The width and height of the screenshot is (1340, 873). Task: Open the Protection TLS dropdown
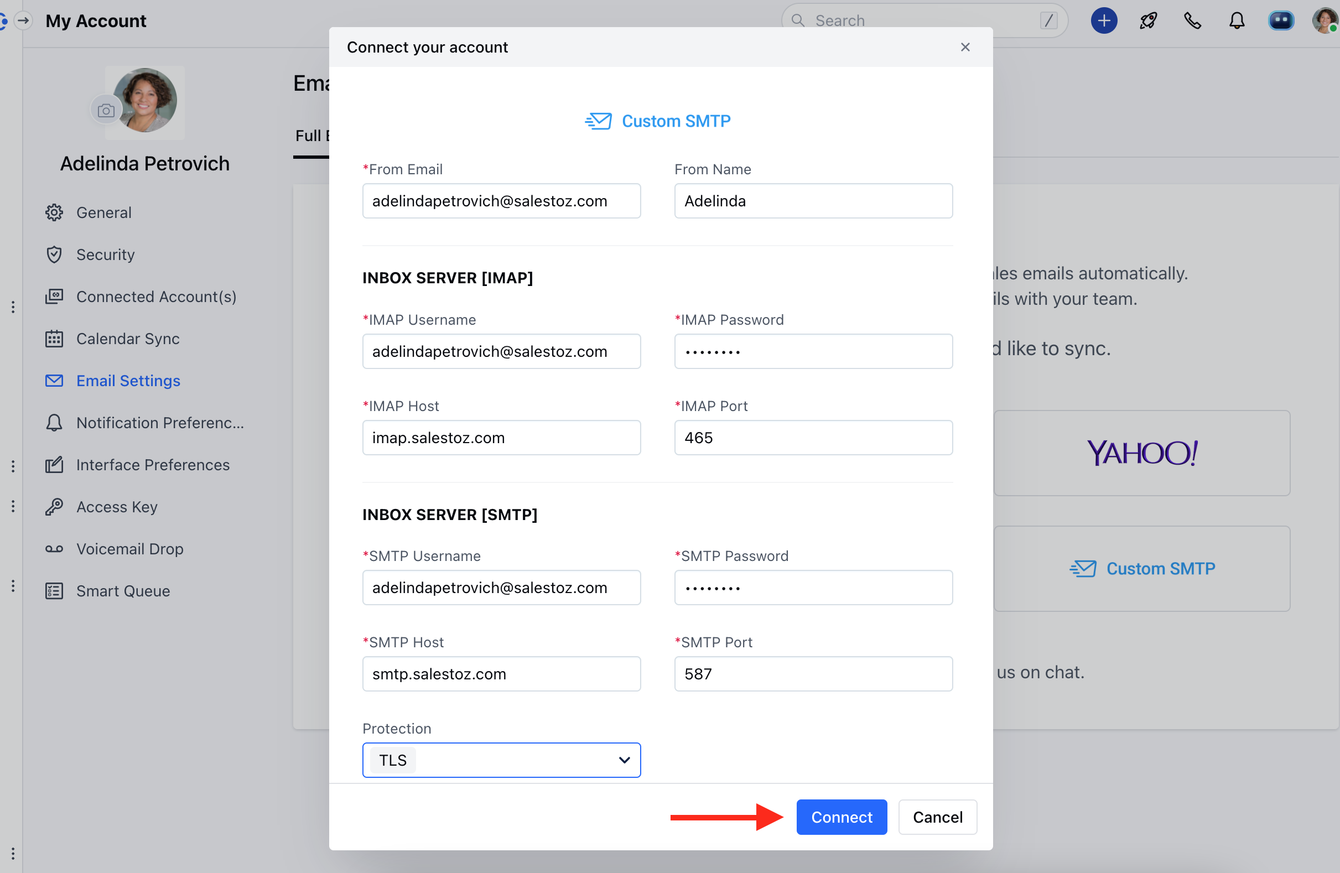coord(501,760)
